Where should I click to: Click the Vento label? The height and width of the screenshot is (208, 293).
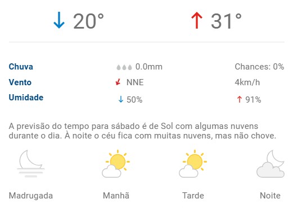pyautogui.click(x=20, y=82)
